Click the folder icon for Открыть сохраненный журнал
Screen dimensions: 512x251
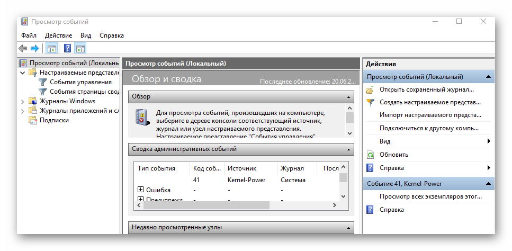370,89
